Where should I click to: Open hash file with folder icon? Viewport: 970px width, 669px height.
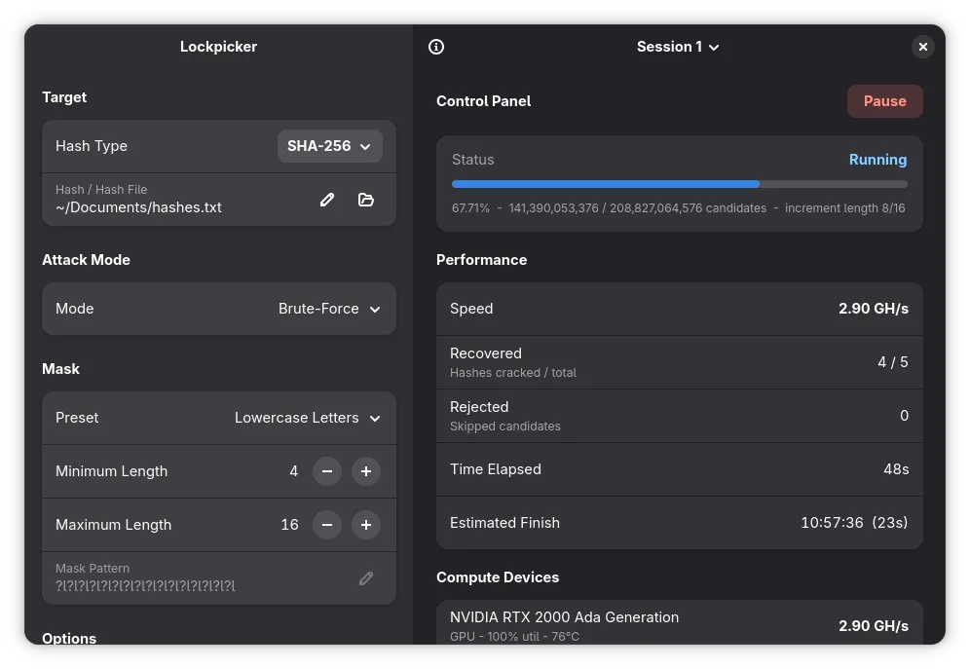[x=366, y=199]
